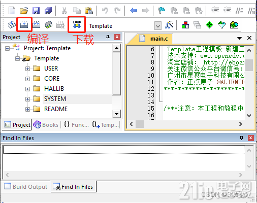Click the Save floppy disk icon
Image resolution: width=257 pixels, height=203 pixels.
[36, 11]
